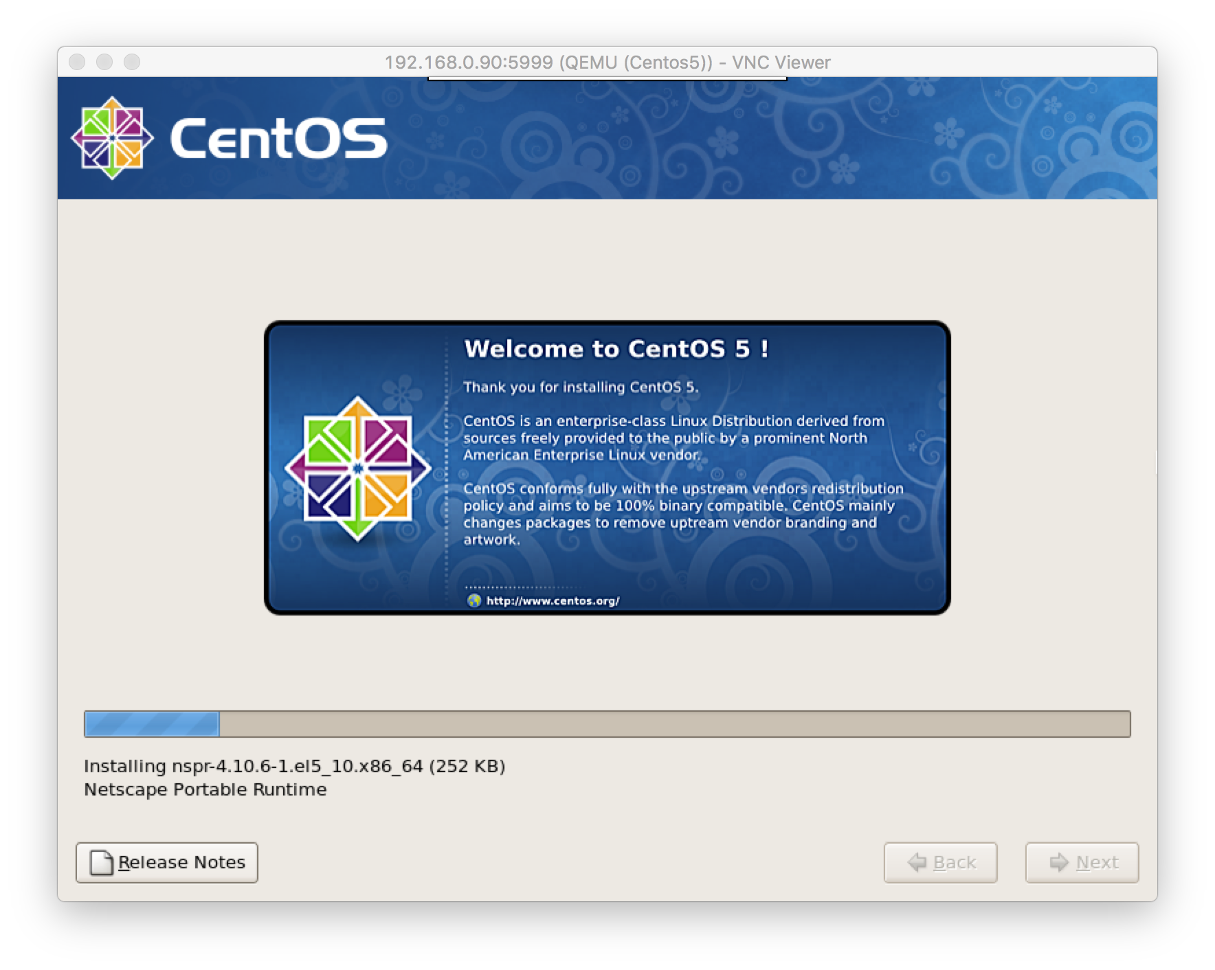
Task: Click the '100% binary compatible' paragraph
Action: [683, 514]
